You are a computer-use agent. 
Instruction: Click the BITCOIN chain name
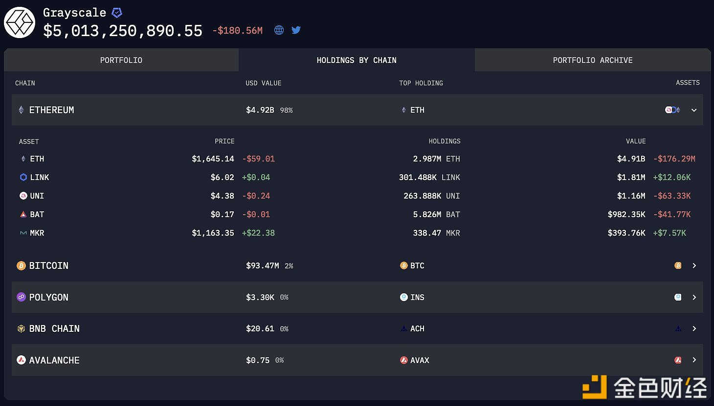[x=49, y=265]
